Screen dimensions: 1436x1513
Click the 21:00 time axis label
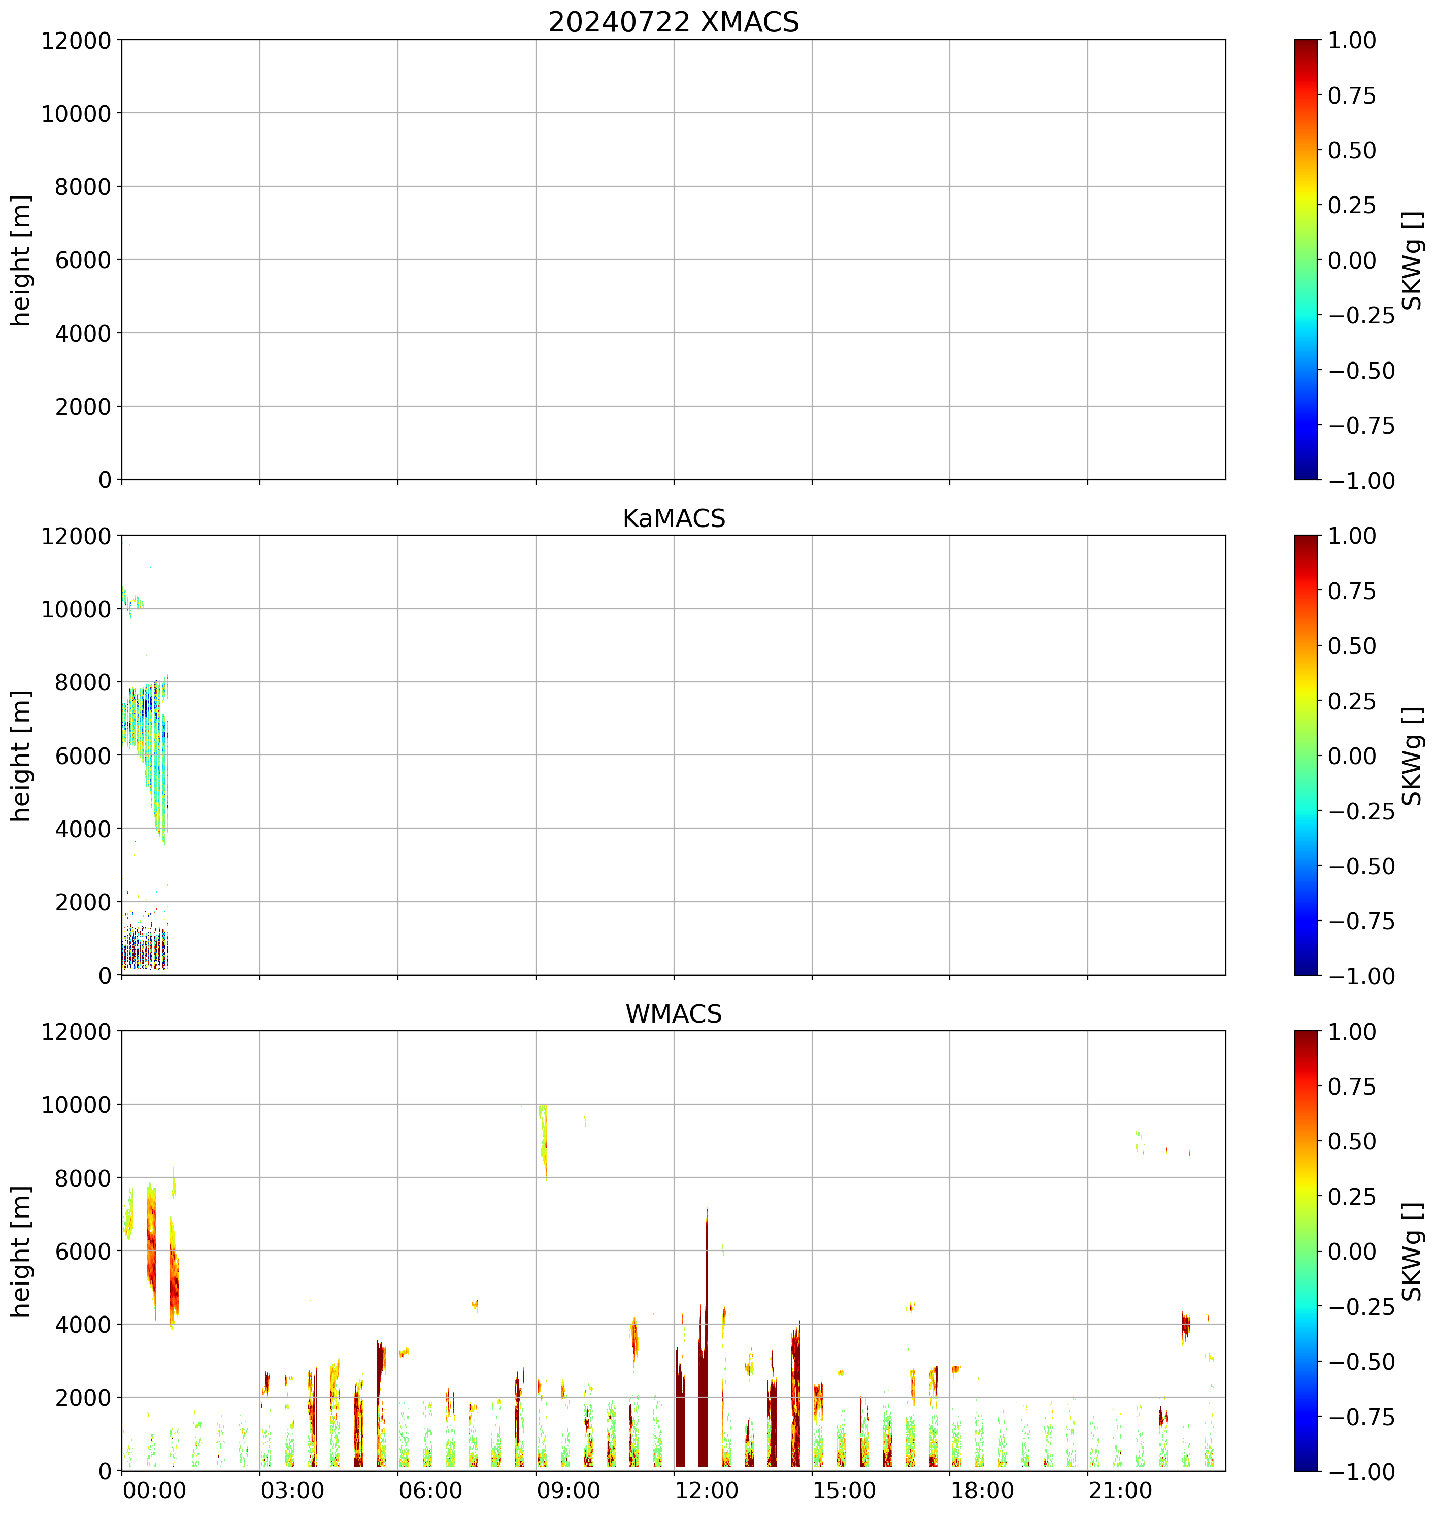1121,1491
